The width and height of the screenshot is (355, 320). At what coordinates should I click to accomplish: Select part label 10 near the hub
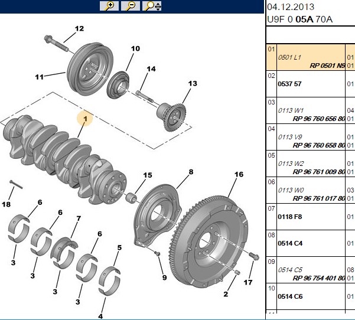[x=135, y=48]
